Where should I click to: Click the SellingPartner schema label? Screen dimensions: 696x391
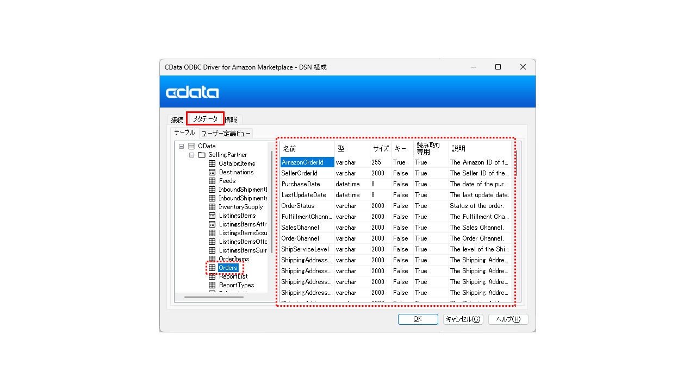pyautogui.click(x=227, y=155)
